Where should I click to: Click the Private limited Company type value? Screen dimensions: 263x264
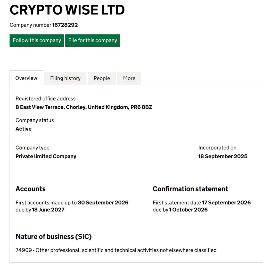coord(46,156)
